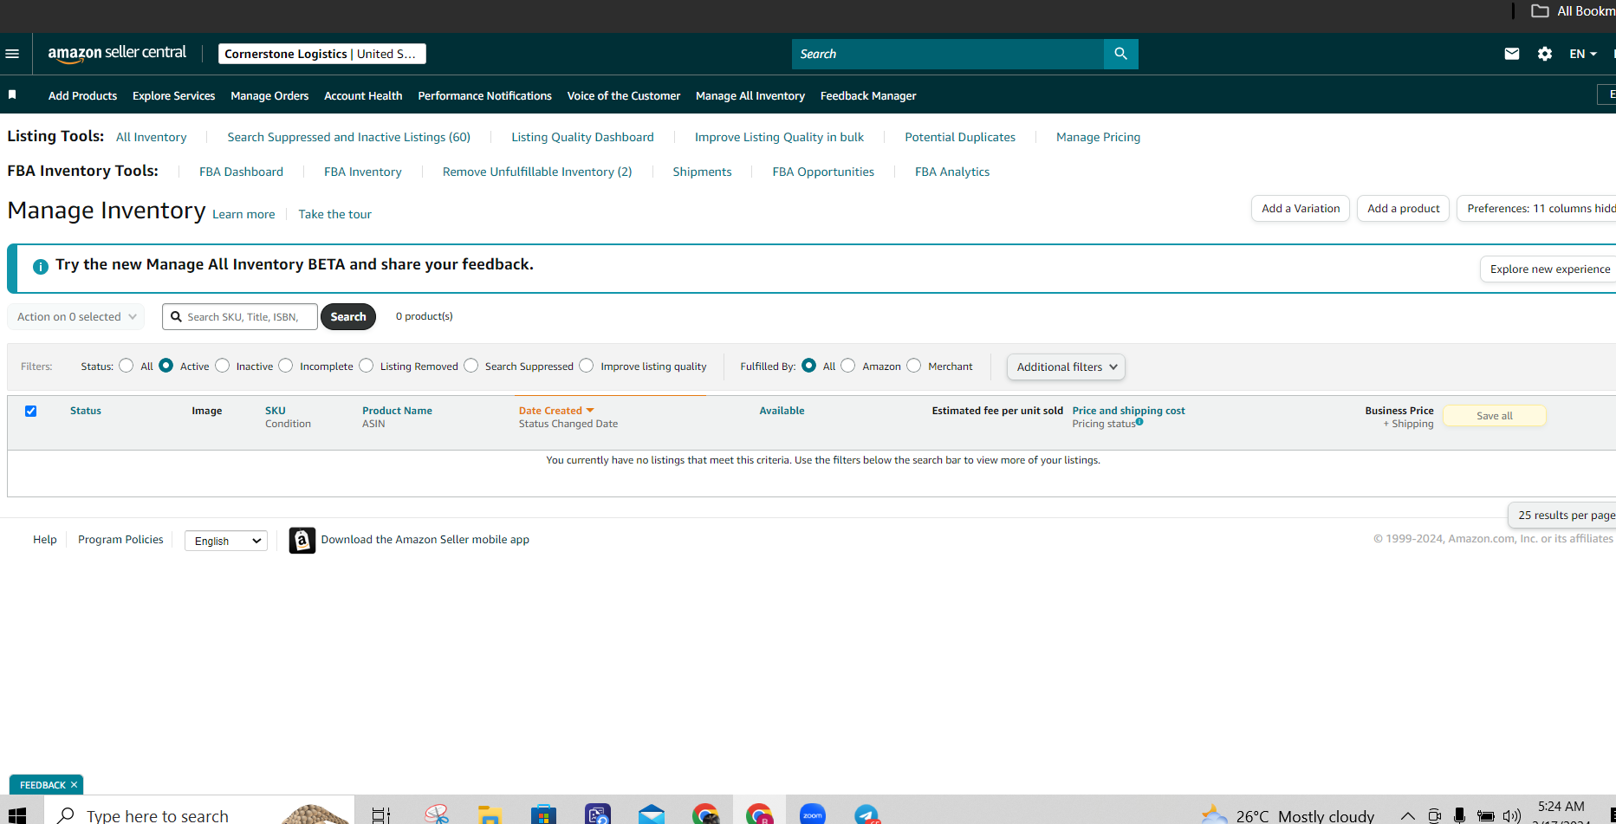The image size is (1616, 824).
Task: Click the bookmark flag icon in nav bar
Action: pyautogui.click(x=12, y=94)
